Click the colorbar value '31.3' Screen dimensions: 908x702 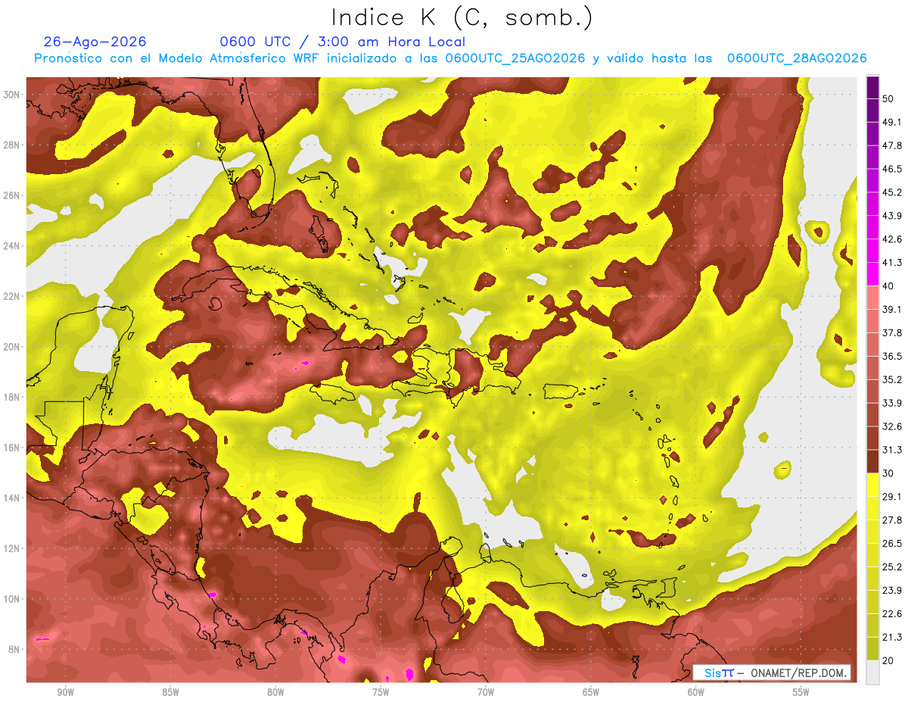891,450
